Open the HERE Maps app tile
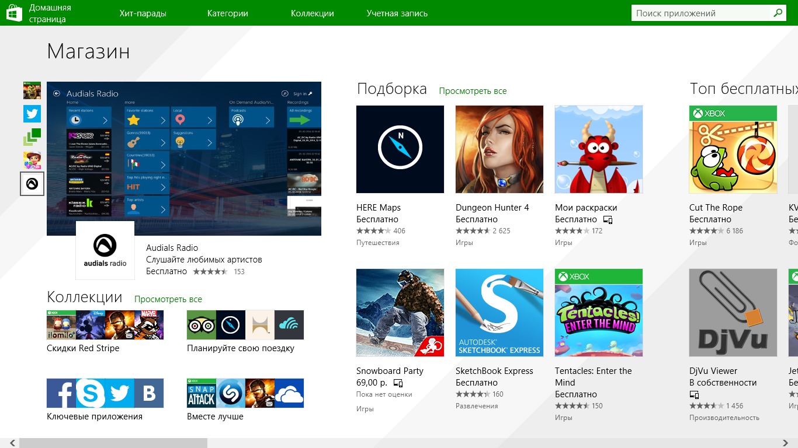This screenshot has height=448, width=798. [400, 149]
